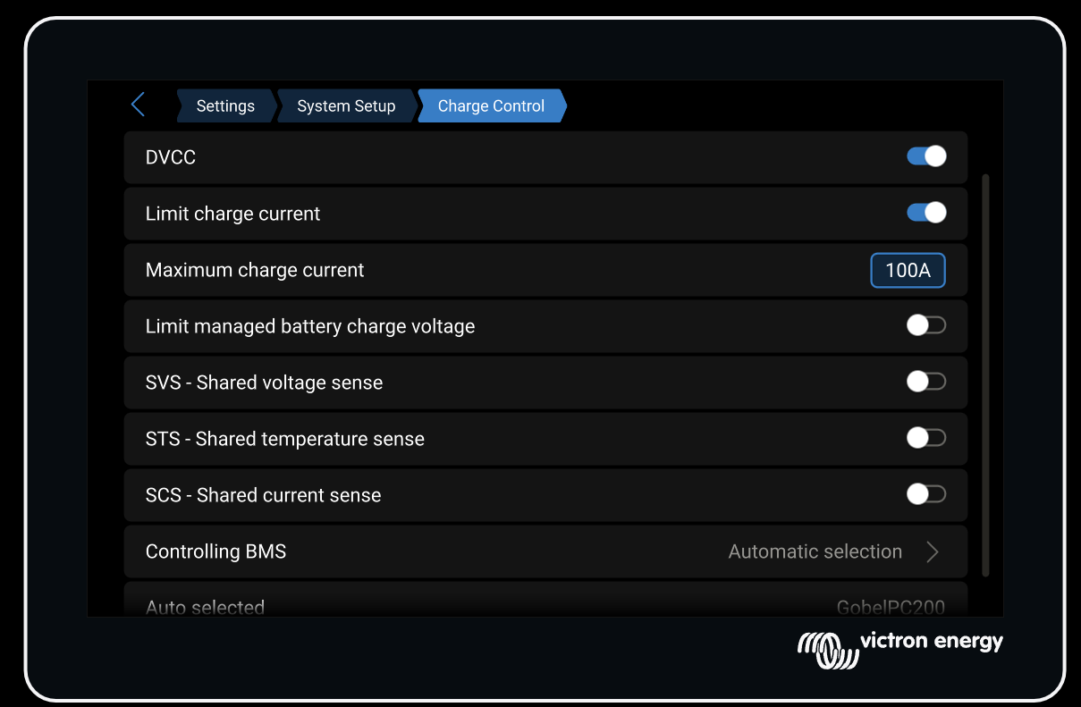Go to Settings breadcrumb

[x=225, y=105]
